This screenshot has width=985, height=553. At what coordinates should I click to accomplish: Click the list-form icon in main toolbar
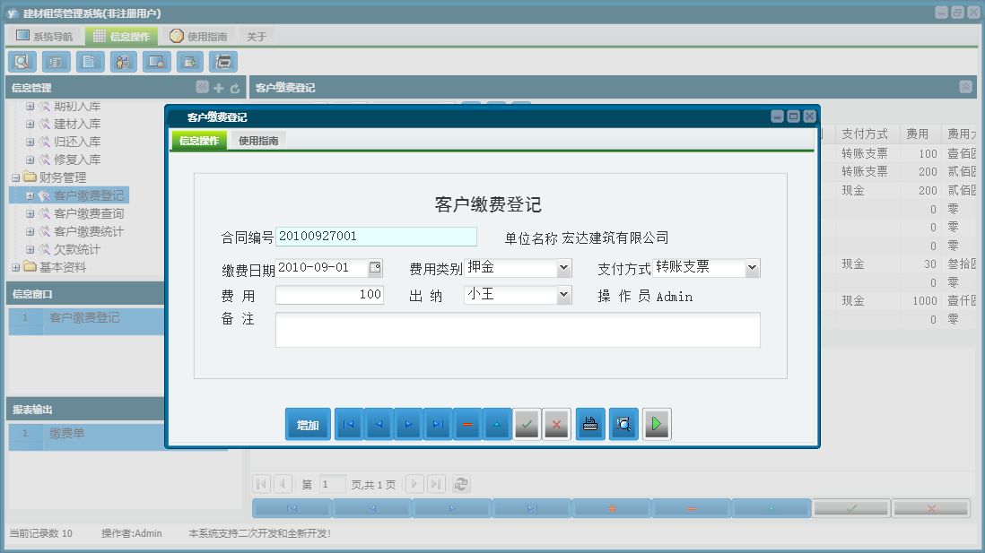56,62
